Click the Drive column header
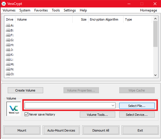Image resolution: width=161 pixels, height=139 pixels. (x=10, y=19)
